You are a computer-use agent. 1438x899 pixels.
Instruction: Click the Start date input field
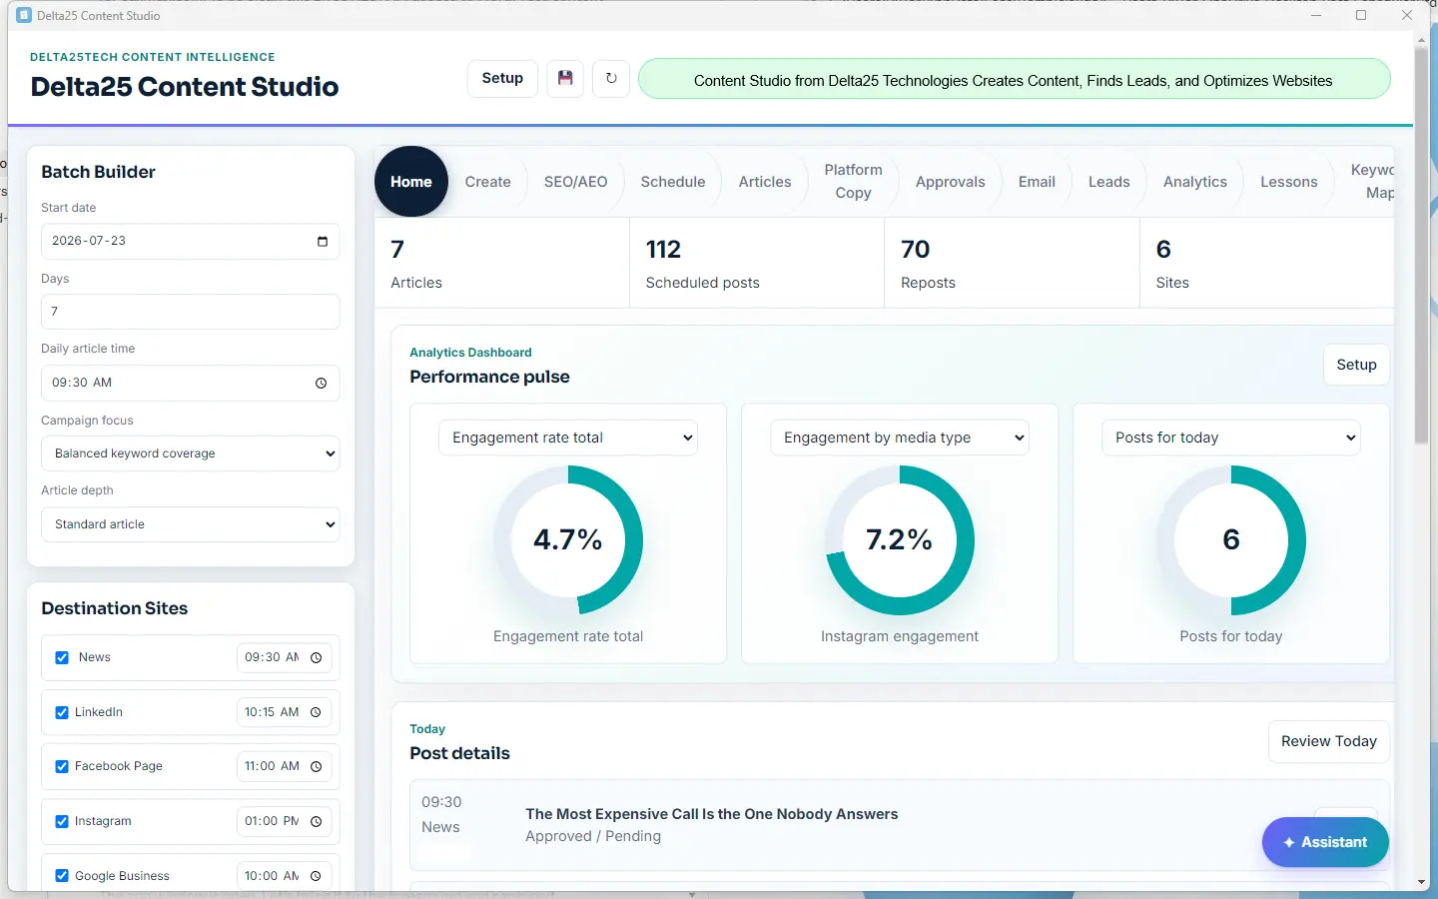pyautogui.click(x=190, y=242)
